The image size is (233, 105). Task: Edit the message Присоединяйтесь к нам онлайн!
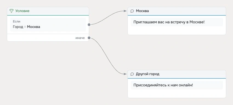pyautogui.click(x=177, y=85)
